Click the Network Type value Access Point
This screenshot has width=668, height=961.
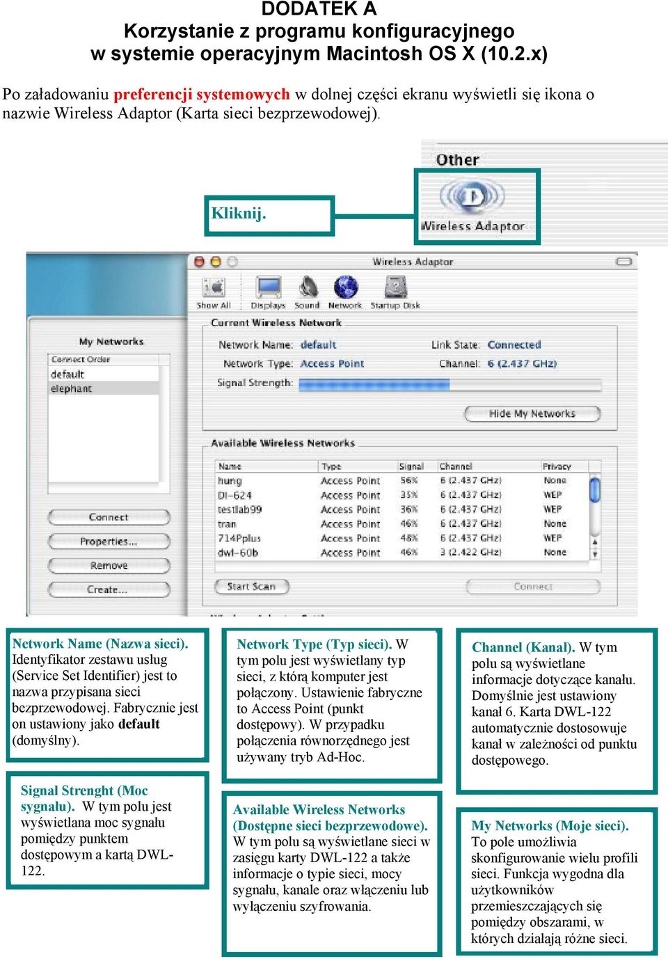(332, 363)
